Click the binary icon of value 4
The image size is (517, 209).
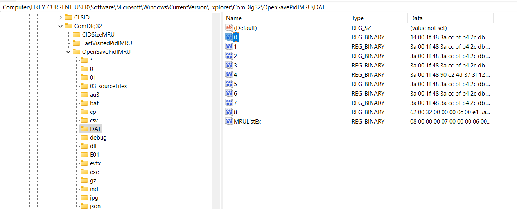click(x=229, y=74)
